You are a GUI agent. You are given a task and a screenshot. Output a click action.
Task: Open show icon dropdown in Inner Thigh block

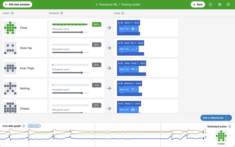pyautogui.click(x=134, y=69)
